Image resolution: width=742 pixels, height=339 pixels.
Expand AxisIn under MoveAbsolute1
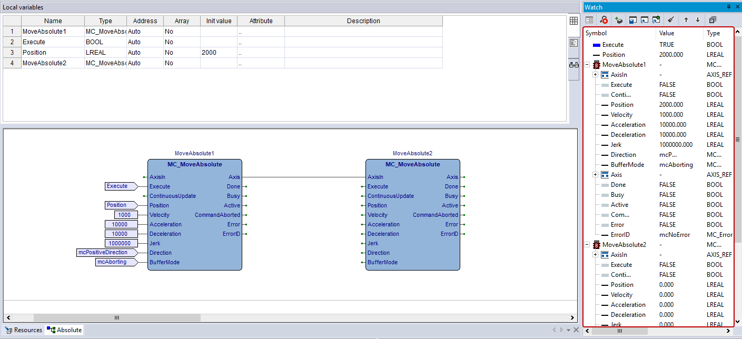click(595, 75)
